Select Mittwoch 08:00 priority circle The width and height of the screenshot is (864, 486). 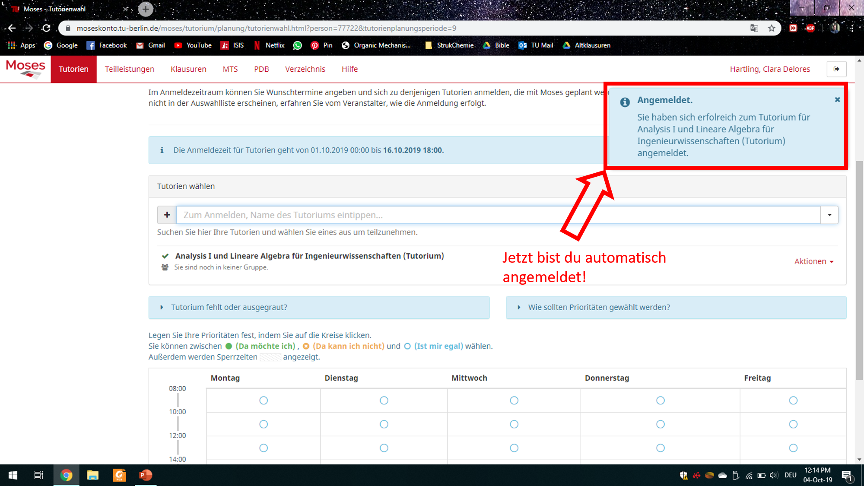coord(514,400)
